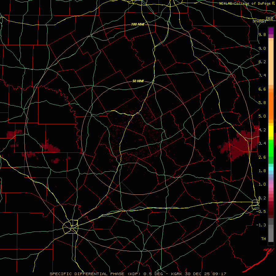Click the 5.8 value on the color scale

point(262,103)
